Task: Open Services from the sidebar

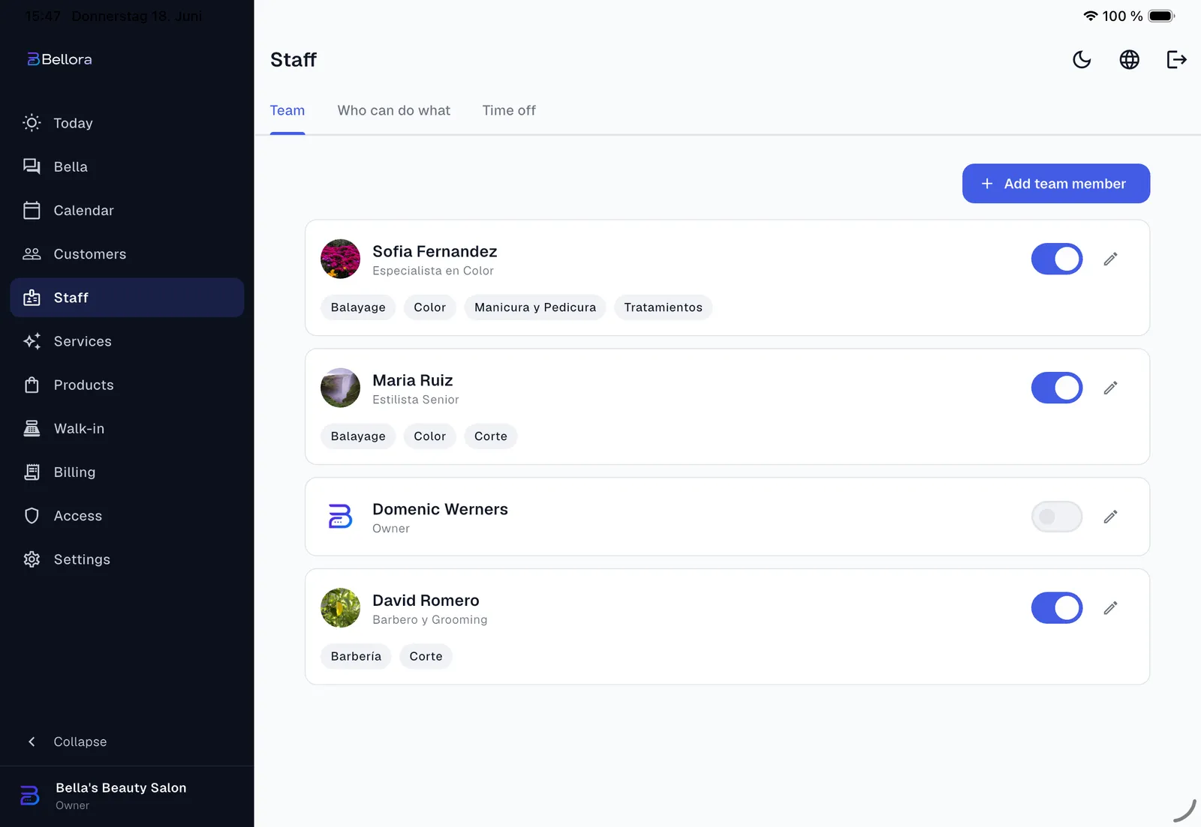Action: 127,341
